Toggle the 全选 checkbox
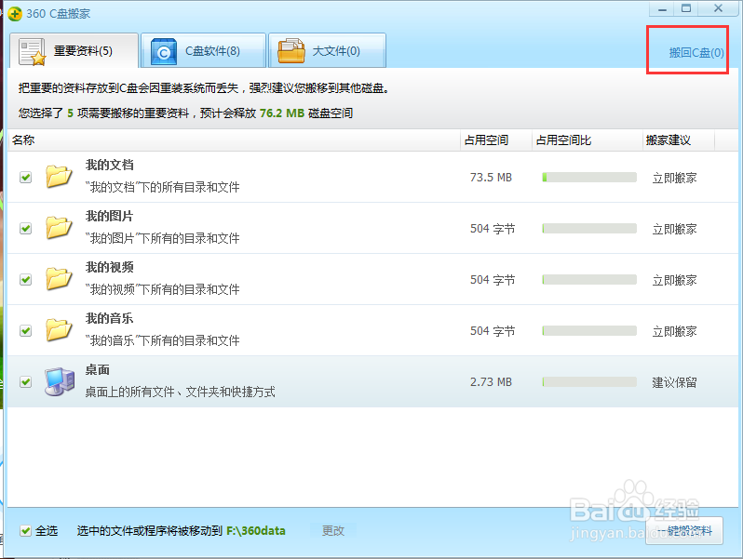 [x=25, y=531]
